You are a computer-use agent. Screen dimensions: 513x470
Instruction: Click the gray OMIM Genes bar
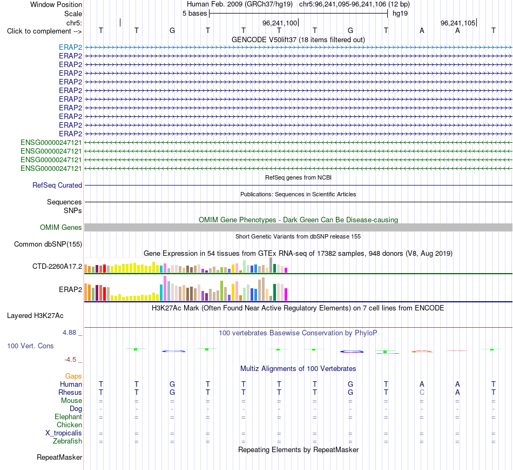(298, 228)
